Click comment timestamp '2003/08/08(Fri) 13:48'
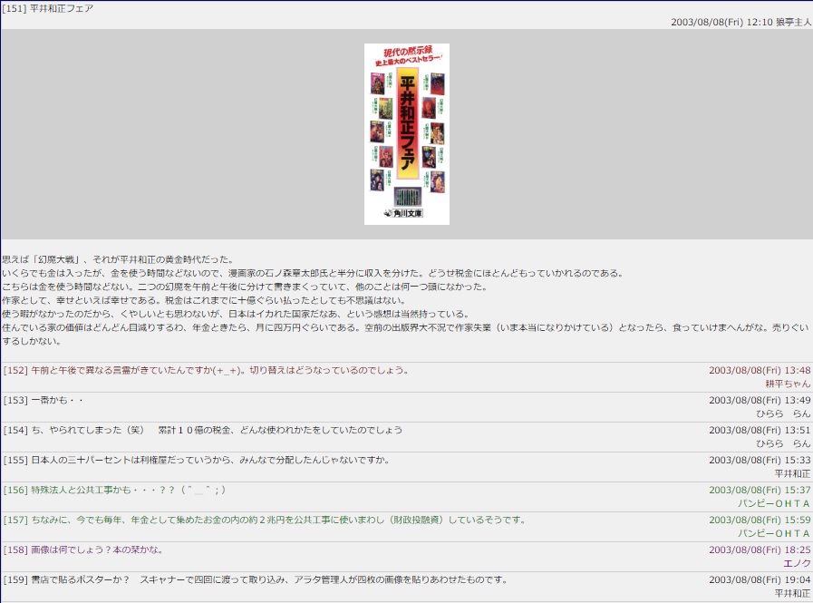 point(760,370)
